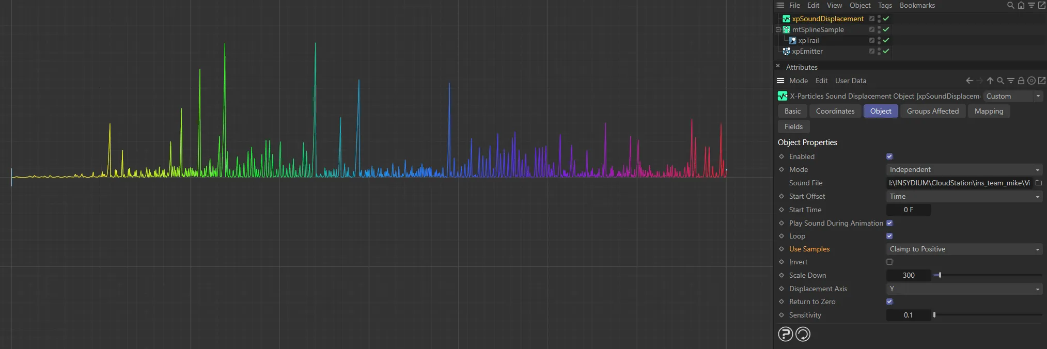Open the Object Manager hamburger menu
Image resolution: width=1047 pixels, height=349 pixels.
(780, 5)
